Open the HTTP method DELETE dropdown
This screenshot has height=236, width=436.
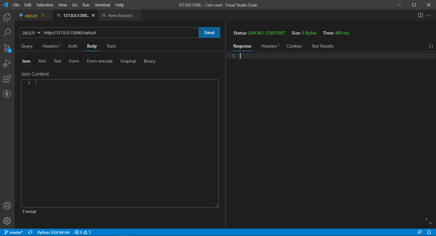point(31,33)
